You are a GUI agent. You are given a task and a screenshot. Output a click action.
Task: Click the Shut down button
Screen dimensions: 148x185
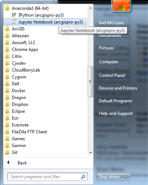[x=109, y=177]
